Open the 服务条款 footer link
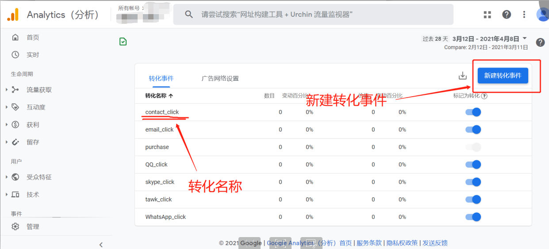This screenshot has height=249, width=549. pyautogui.click(x=369, y=243)
